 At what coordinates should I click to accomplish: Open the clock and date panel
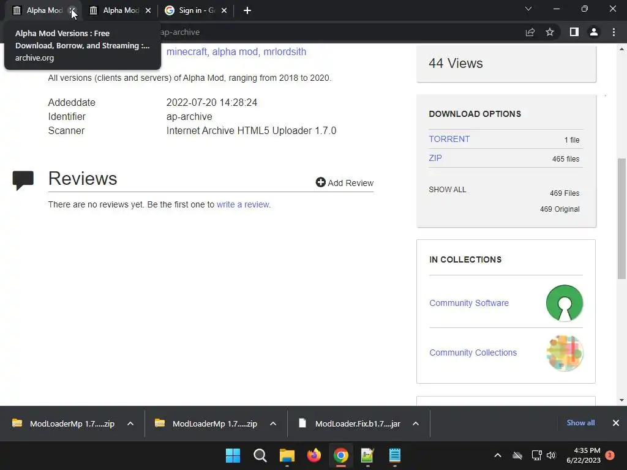[x=584, y=455]
